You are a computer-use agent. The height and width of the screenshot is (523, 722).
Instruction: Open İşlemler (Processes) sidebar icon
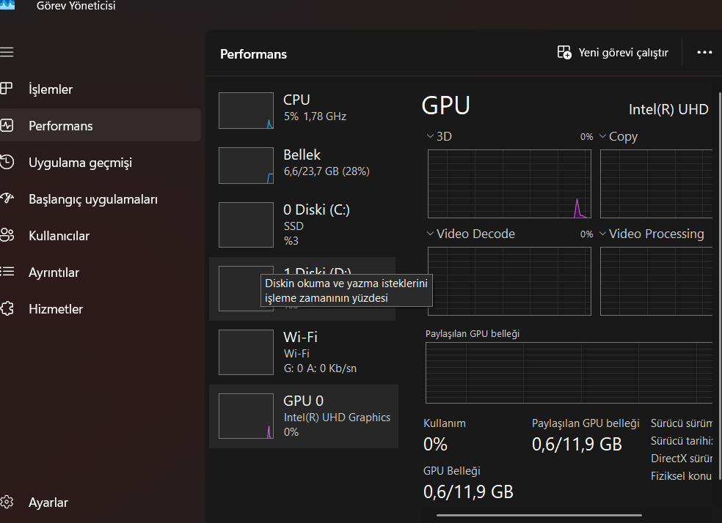pyautogui.click(x=7, y=89)
